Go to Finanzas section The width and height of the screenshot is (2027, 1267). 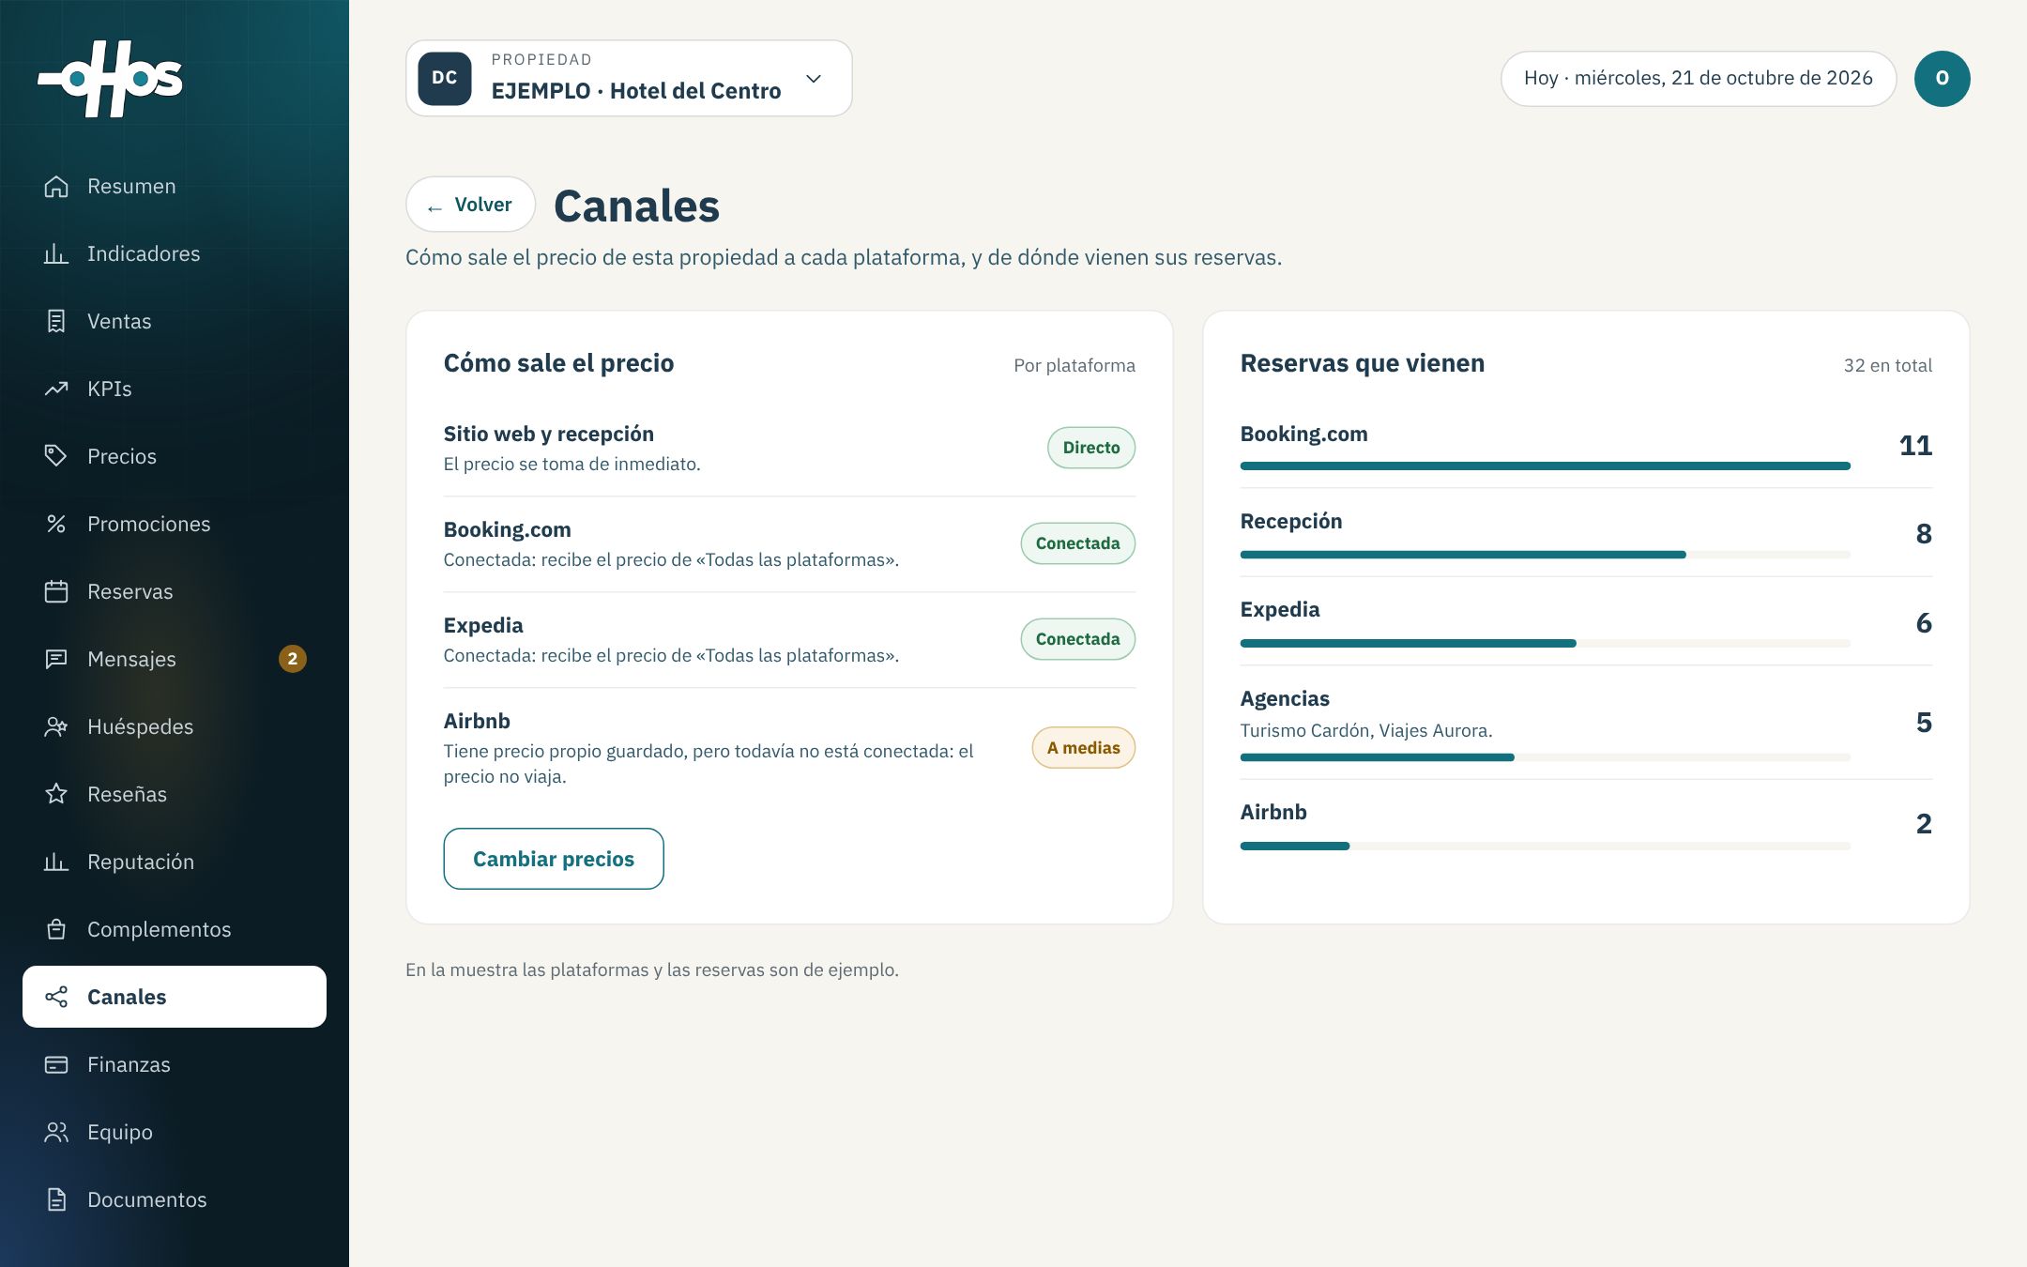click(x=175, y=1064)
